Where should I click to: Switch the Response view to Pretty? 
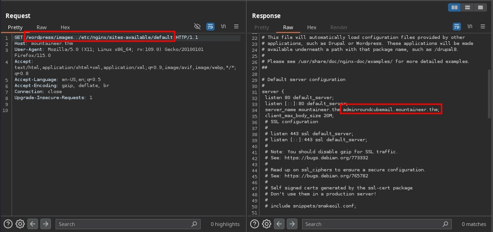pyautogui.click(x=262, y=27)
